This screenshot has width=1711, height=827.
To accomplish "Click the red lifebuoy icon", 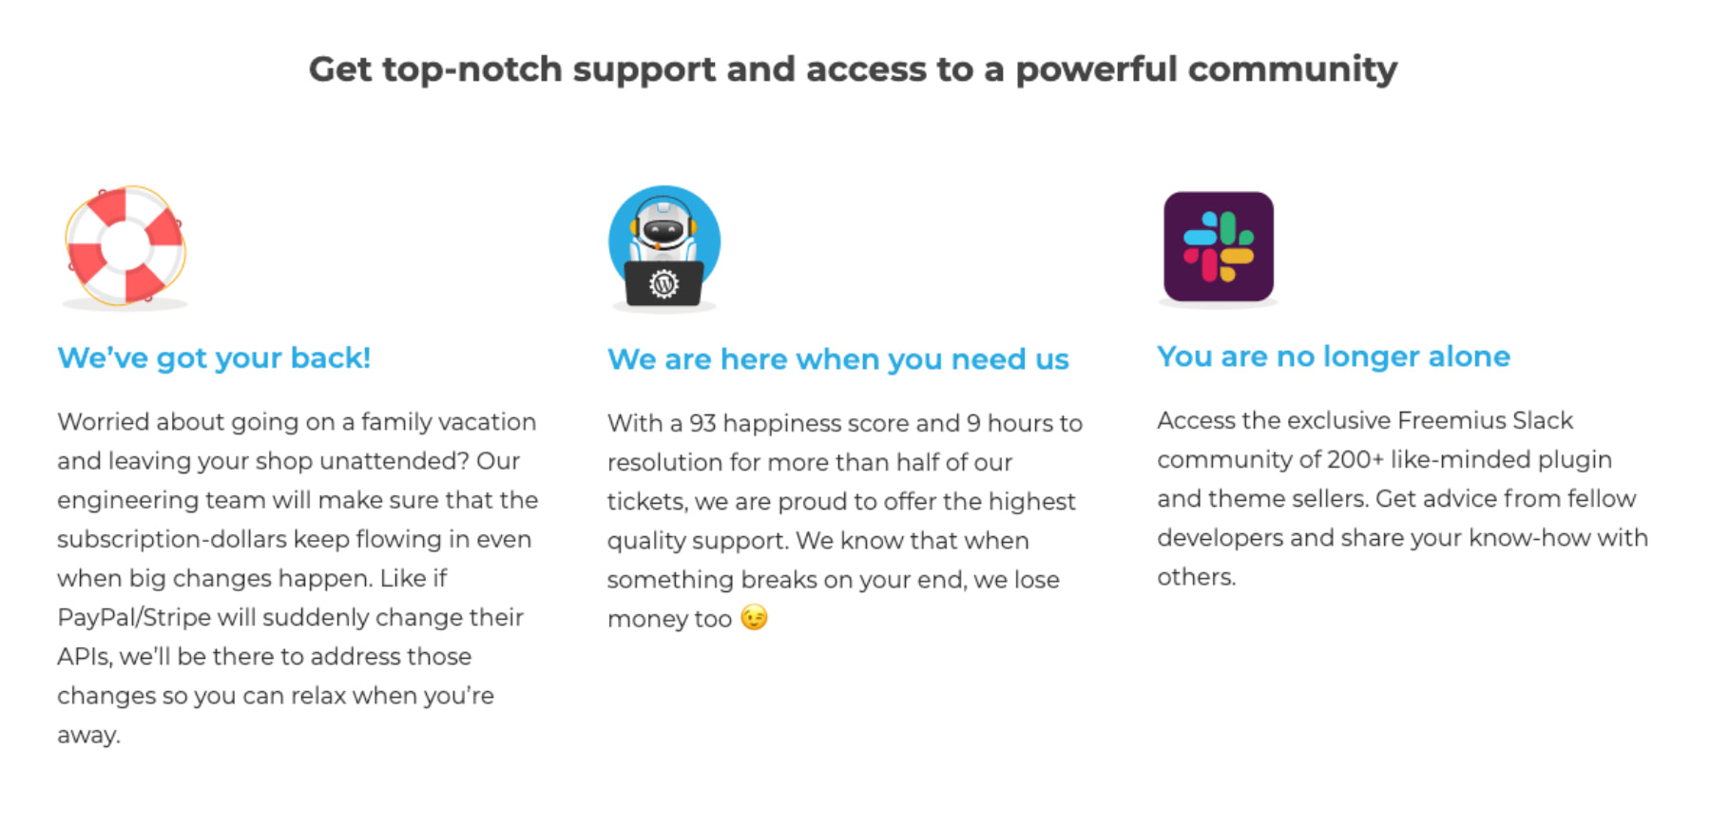I will click(x=125, y=246).
